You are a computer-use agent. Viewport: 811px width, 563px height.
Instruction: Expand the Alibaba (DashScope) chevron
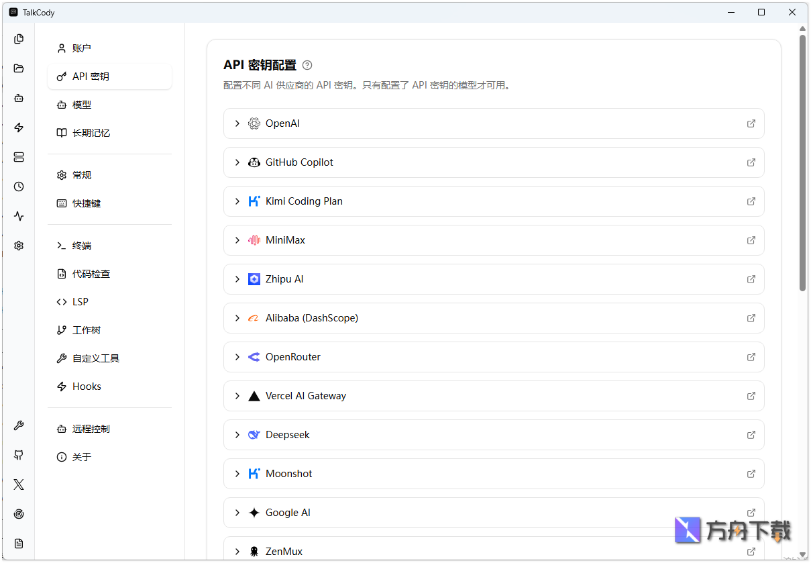pos(237,318)
